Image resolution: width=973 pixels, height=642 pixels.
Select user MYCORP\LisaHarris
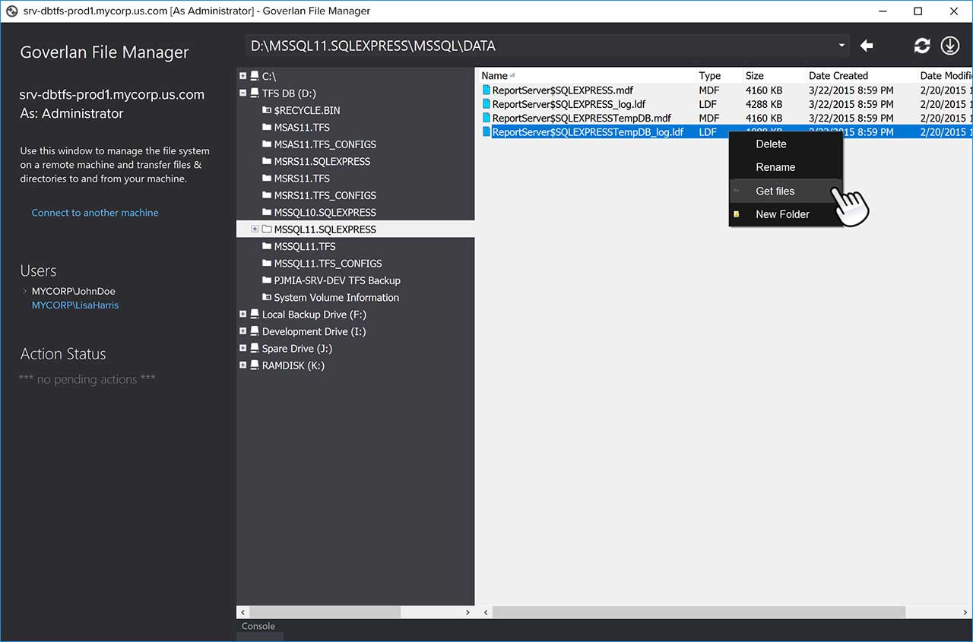(75, 305)
